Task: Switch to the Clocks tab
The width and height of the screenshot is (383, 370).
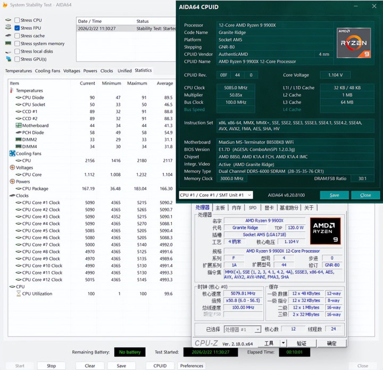Action: coord(106,71)
